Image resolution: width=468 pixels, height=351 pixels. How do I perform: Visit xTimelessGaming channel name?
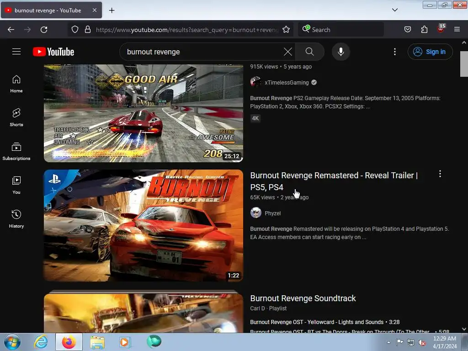pos(287,83)
